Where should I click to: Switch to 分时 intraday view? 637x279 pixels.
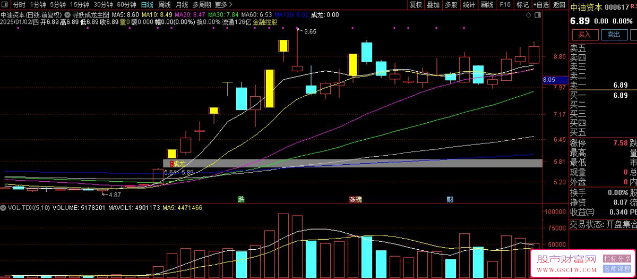coord(19,5)
